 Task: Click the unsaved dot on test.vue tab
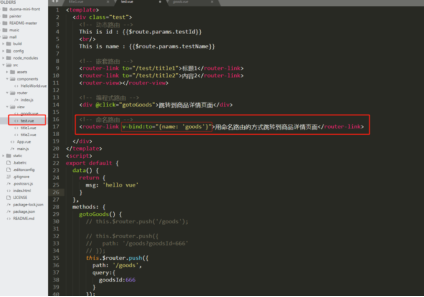[x=160, y=2]
